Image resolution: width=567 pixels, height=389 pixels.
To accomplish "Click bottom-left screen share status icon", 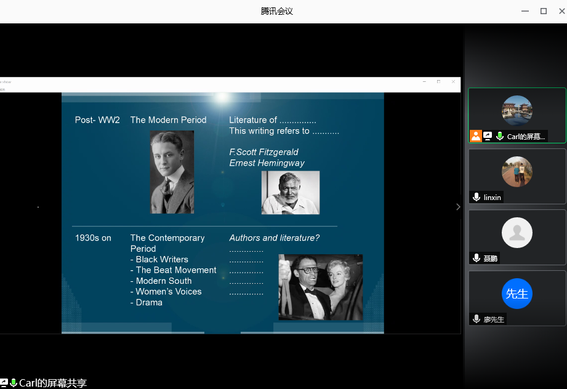I will click(4, 383).
